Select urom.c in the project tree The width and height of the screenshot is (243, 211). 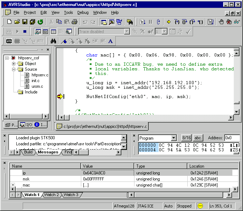click(x=37, y=86)
